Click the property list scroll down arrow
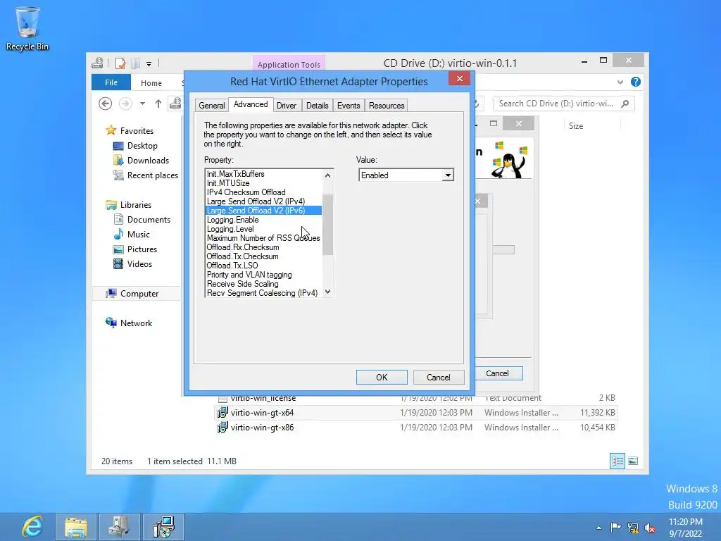 coord(327,292)
